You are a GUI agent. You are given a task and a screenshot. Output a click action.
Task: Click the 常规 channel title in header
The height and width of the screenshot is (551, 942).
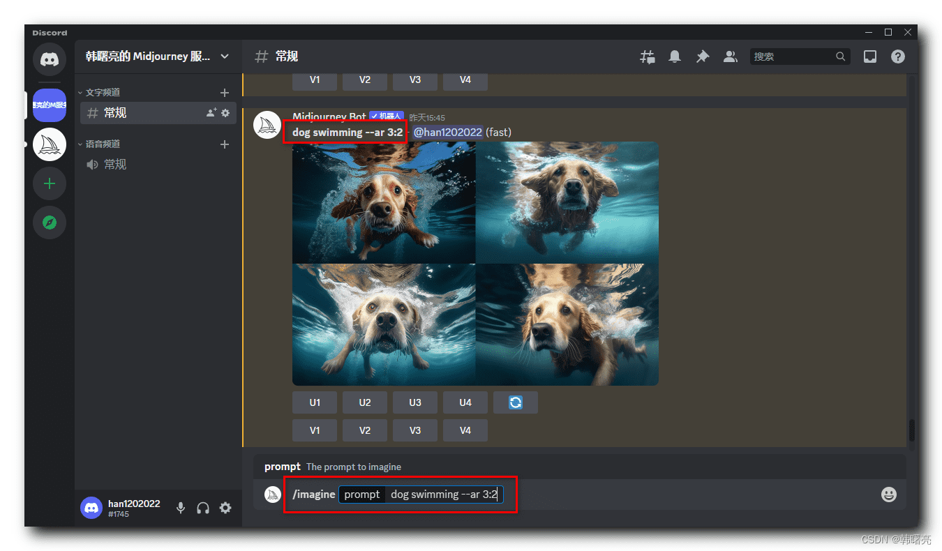[x=287, y=56]
